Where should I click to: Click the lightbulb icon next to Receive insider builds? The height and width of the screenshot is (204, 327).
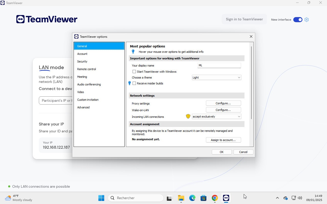130,83
